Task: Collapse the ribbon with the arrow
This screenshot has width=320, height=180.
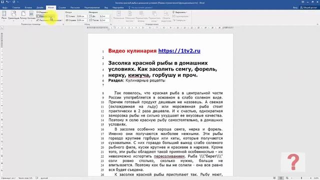Action: point(317,24)
